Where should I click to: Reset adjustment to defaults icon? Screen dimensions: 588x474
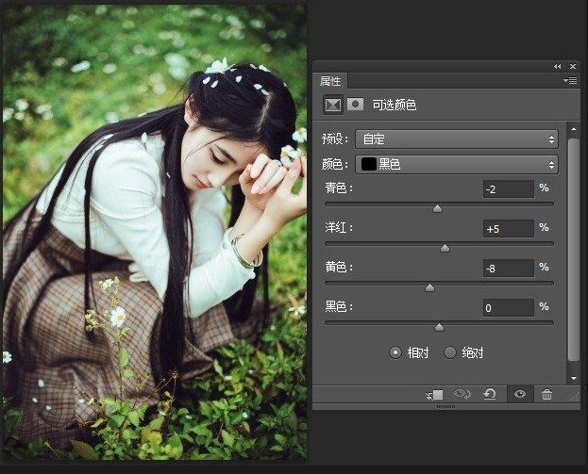490,395
